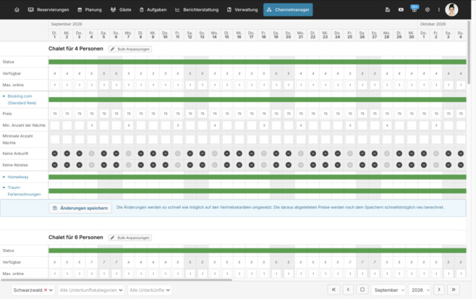
Task: Collapse the Booking.com channel rows
Action: point(4,96)
